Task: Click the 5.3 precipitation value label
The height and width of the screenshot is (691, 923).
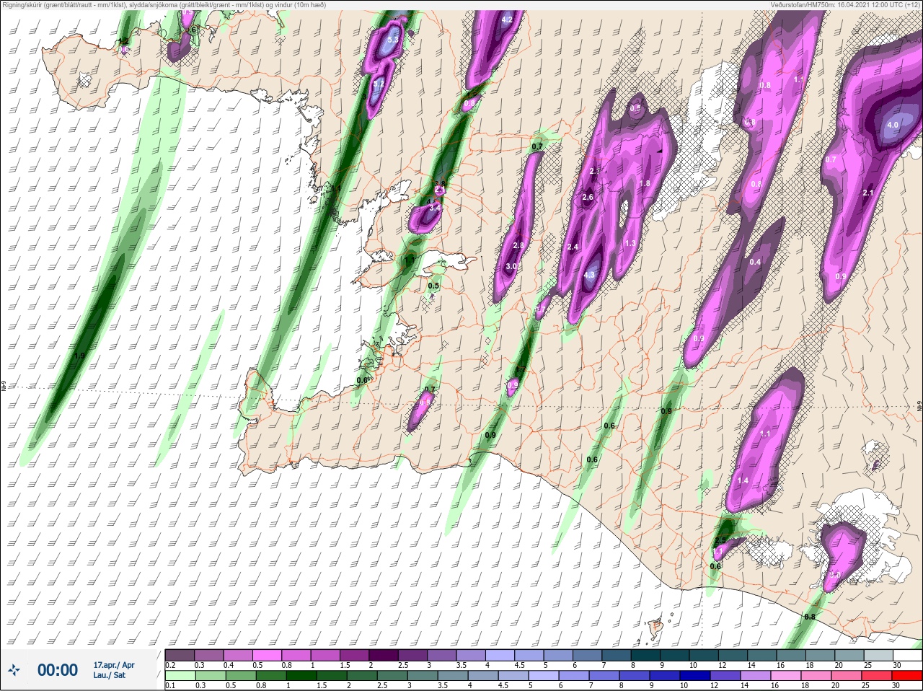Action: pos(393,40)
